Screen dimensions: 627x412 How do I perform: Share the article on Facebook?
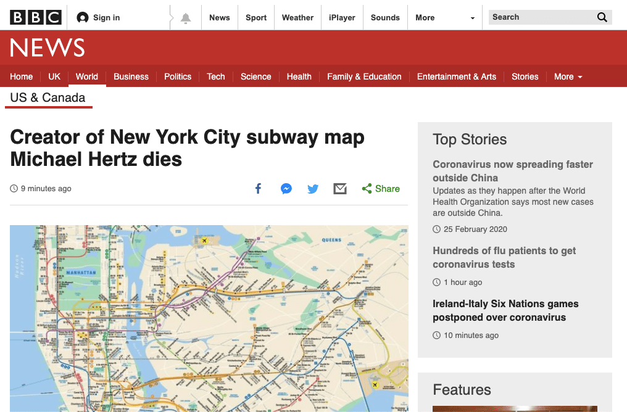click(258, 188)
